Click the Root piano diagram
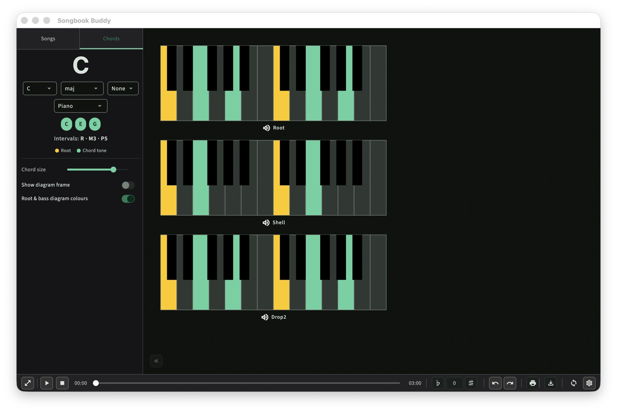Viewport: 617px width, 412px height. 273,83
